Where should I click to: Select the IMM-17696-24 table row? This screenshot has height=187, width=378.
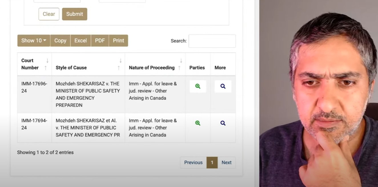click(126, 94)
